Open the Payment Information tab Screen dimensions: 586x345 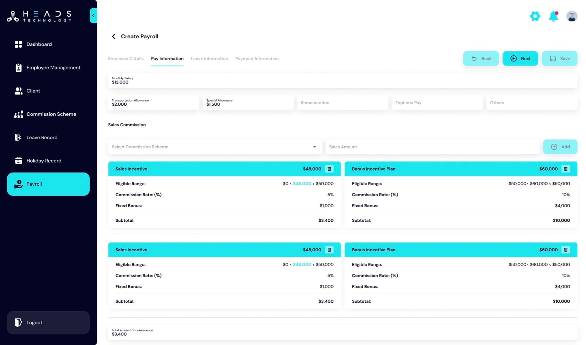click(257, 59)
